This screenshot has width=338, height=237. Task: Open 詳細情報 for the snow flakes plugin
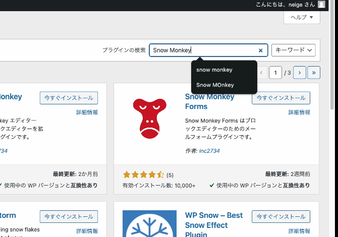87,231
